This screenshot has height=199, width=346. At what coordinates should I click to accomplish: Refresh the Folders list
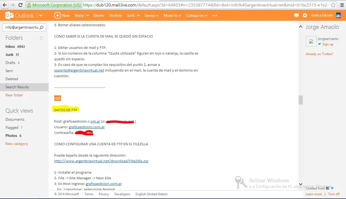41,38
